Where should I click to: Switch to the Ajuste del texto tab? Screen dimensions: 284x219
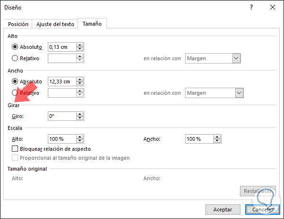55,24
